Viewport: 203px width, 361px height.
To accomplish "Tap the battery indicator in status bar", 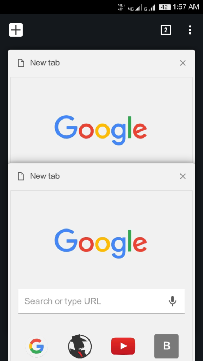I will [x=165, y=7].
